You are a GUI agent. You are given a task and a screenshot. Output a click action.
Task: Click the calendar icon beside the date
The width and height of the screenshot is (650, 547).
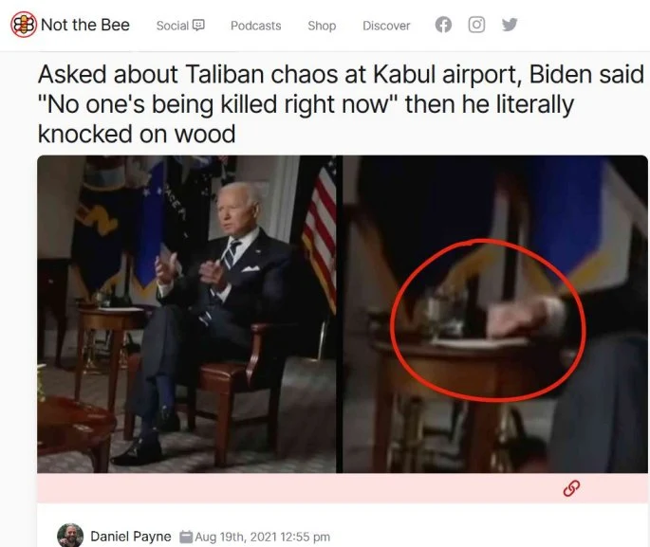coord(186,538)
